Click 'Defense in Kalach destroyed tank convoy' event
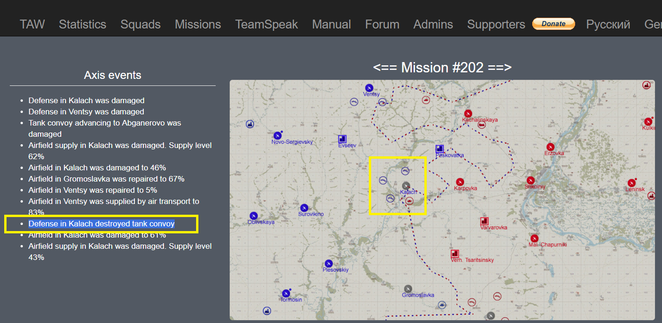The width and height of the screenshot is (662, 323). pyautogui.click(x=101, y=224)
